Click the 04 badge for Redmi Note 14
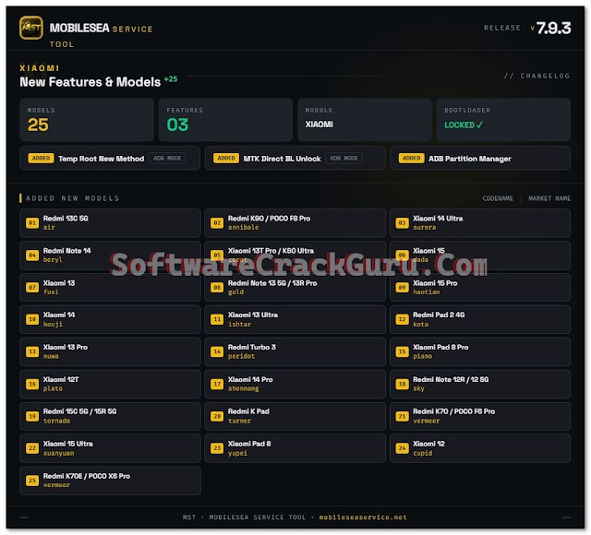Image resolution: width=591 pixels, height=535 pixels. click(32, 256)
